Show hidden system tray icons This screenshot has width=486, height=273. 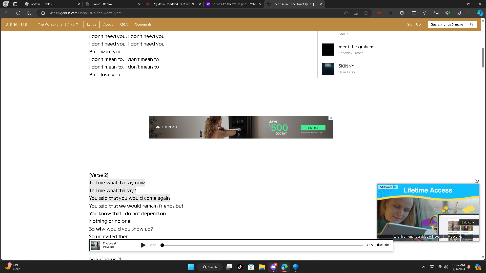point(424,267)
